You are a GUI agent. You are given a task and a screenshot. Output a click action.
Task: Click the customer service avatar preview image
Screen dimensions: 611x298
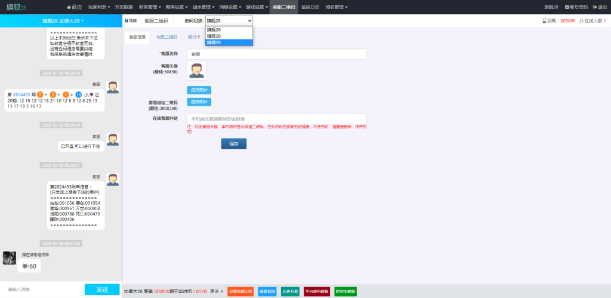196,71
